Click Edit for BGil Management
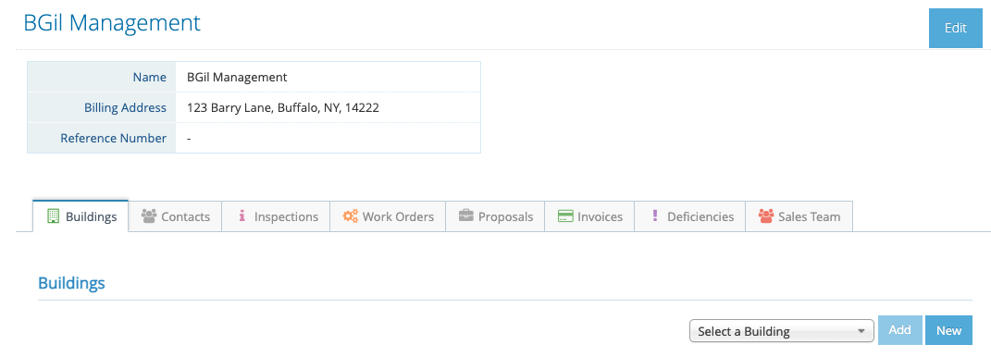991x357 pixels. (x=956, y=29)
